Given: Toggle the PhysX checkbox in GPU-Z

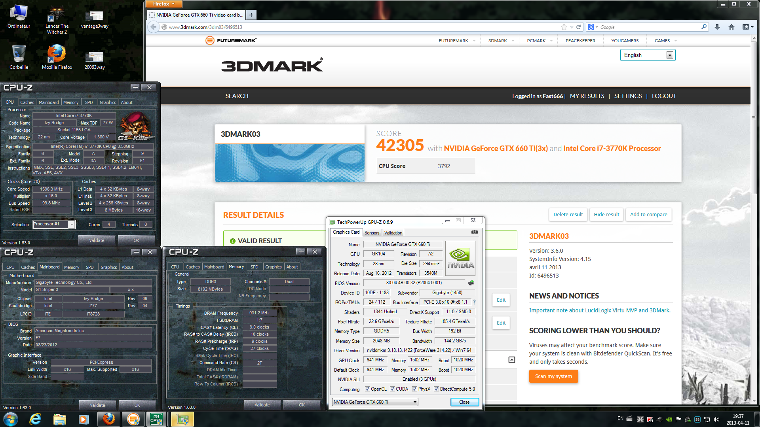Looking at the screenshot, I should click(x=414, y=389).
